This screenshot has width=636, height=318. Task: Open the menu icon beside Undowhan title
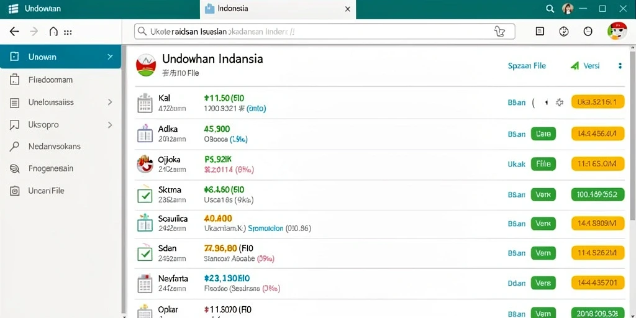point(14,9)
